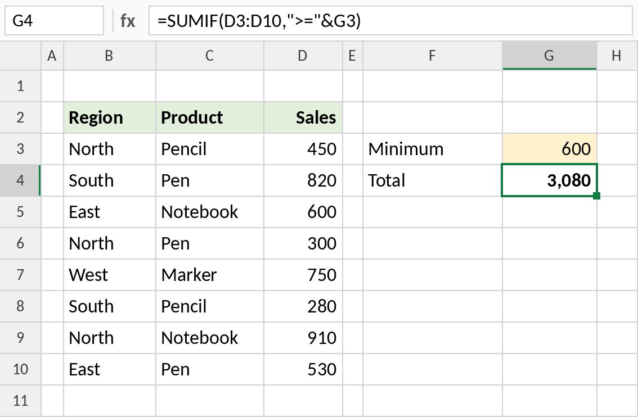Select the sales value 910
The image size is (638, 417).
303,338
